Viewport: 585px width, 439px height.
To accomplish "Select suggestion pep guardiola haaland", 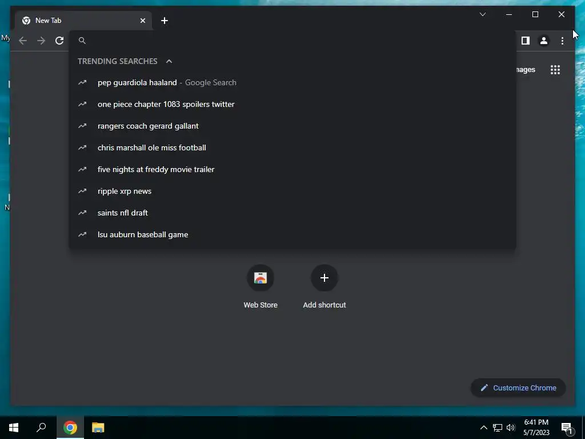I will click(292, 82).
